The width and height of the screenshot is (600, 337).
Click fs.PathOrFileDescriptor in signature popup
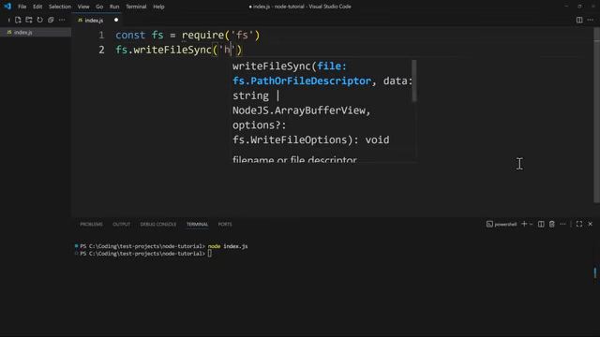[x=302, y=81]
